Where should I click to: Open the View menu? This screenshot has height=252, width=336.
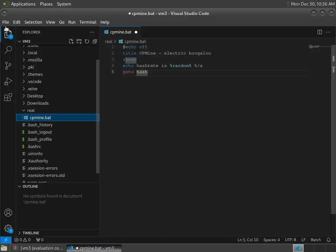click(50, 22)
